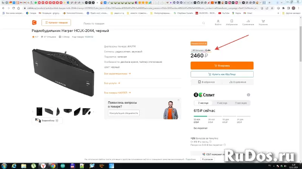The height and width of the screenshot is (169, 302).
Task: Open the Chrome three-dot menu
Action: pos(299,8)
